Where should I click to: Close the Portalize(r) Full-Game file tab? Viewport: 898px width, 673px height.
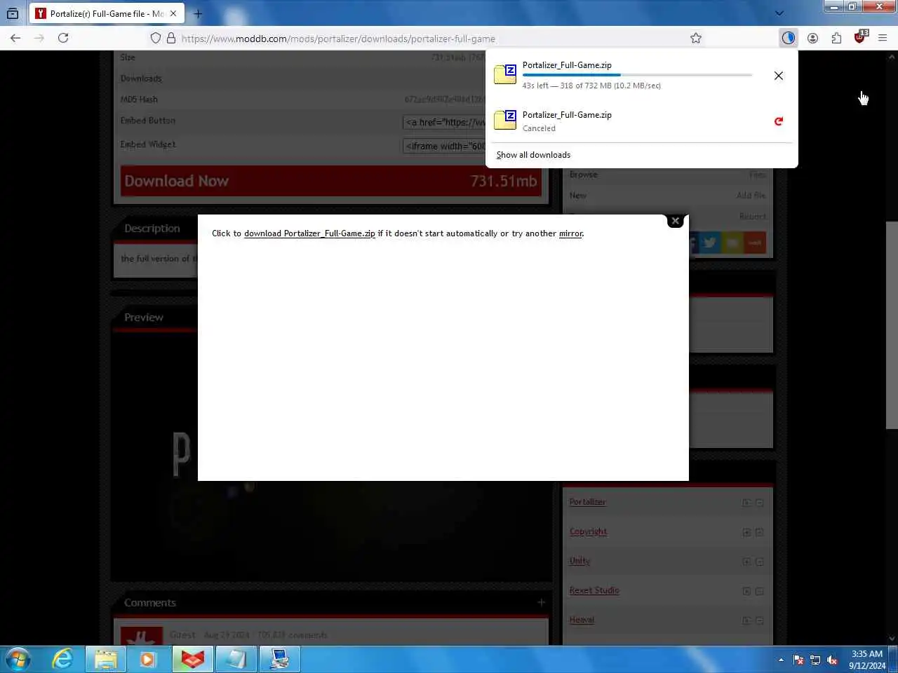tap(173, 13)
